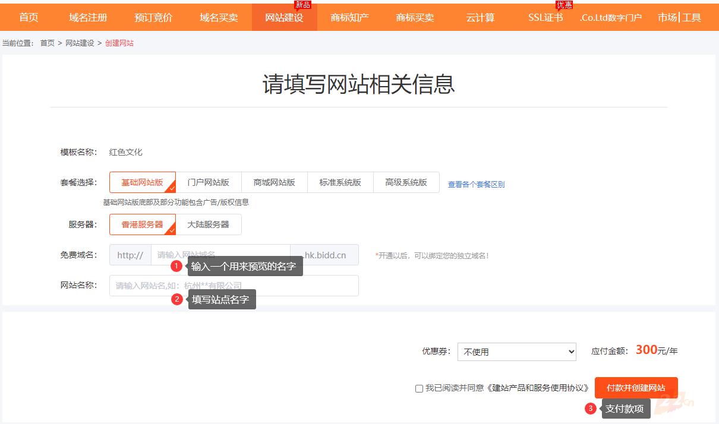
Task: Open the 首页 nav item
Action: (x=29, y=17)
